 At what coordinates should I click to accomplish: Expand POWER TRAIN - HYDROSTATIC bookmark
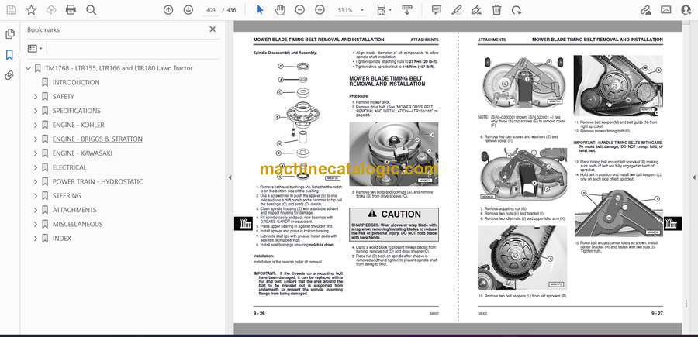(36, 182)
